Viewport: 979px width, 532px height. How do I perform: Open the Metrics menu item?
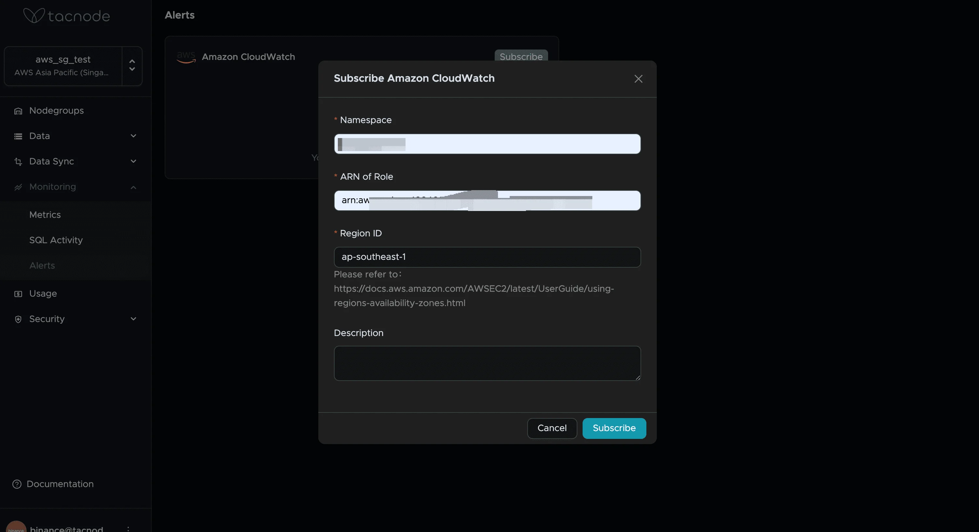[x=45, y=215]
